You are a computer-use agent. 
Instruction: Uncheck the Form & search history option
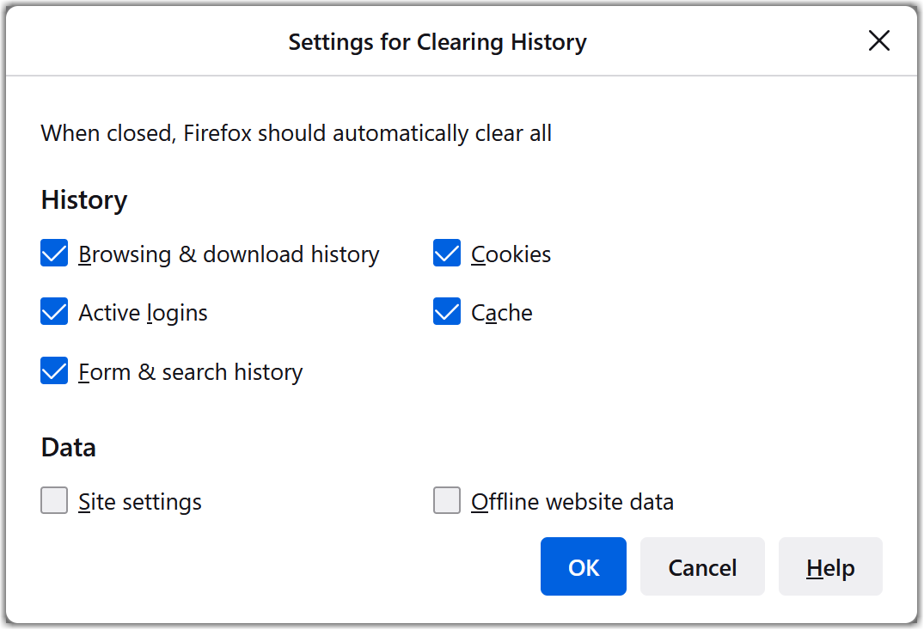(54, 370)
